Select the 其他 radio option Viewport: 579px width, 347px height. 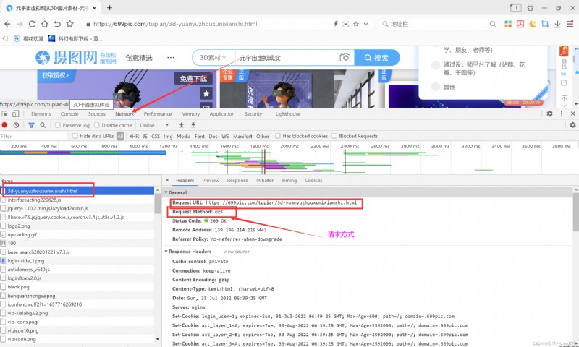click(x=436, y=87)
